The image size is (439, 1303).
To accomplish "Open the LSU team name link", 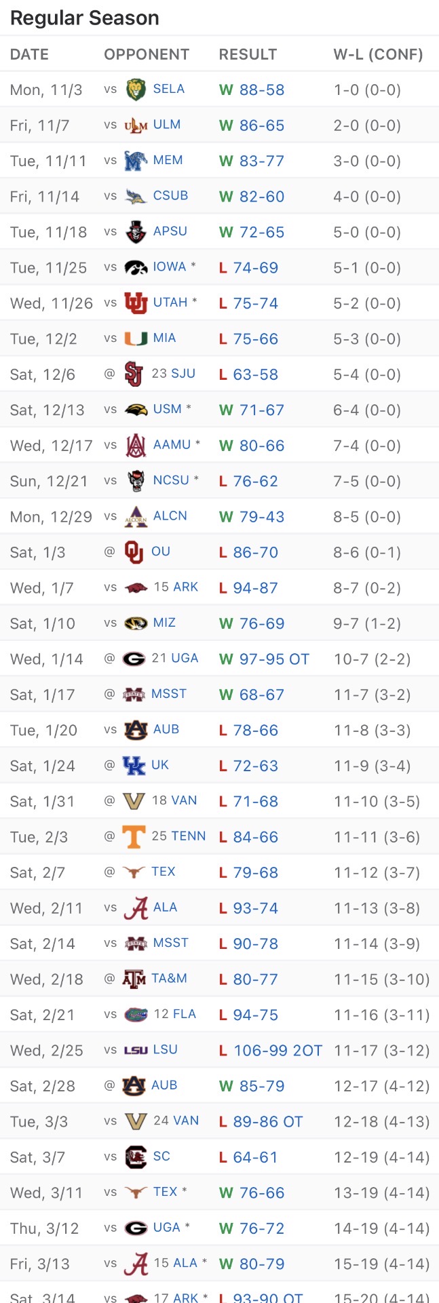I will [x=166, y=1050].
